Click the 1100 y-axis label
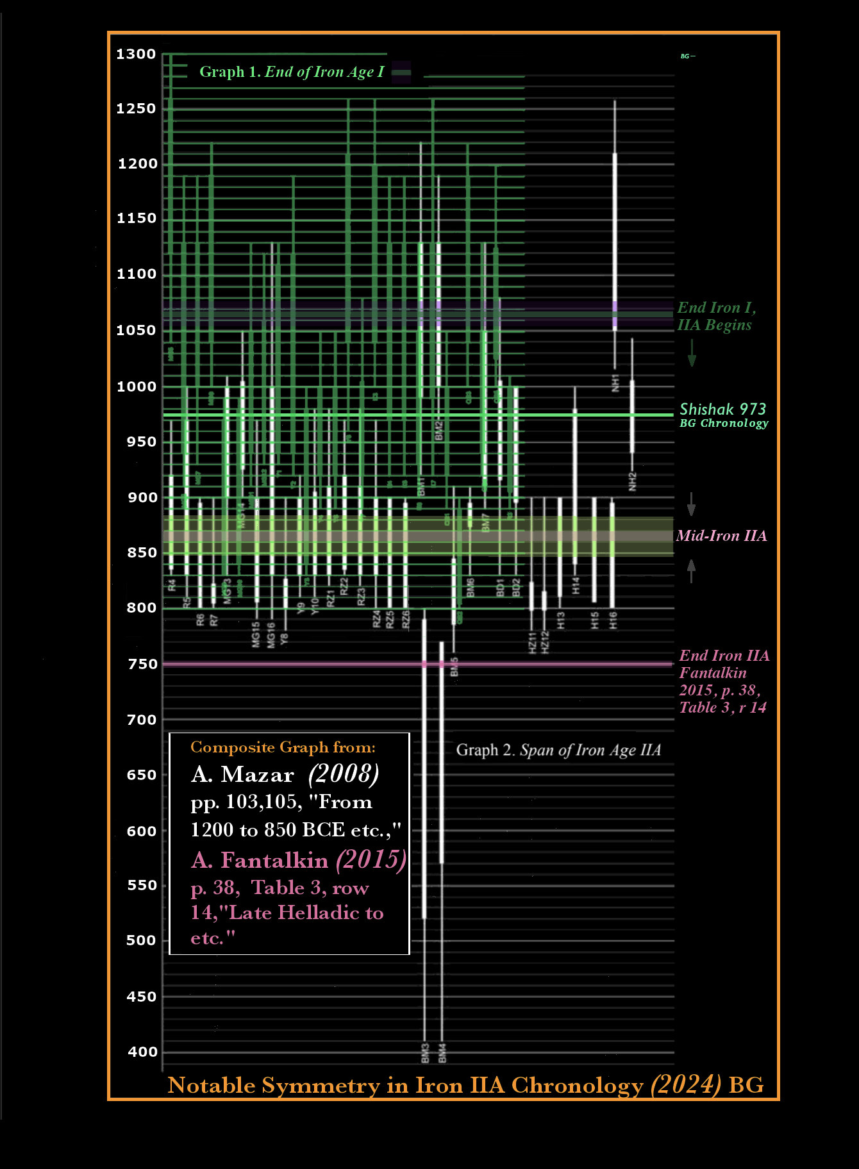The height and width of the screenshot is (1169, 859). point(137,274)
